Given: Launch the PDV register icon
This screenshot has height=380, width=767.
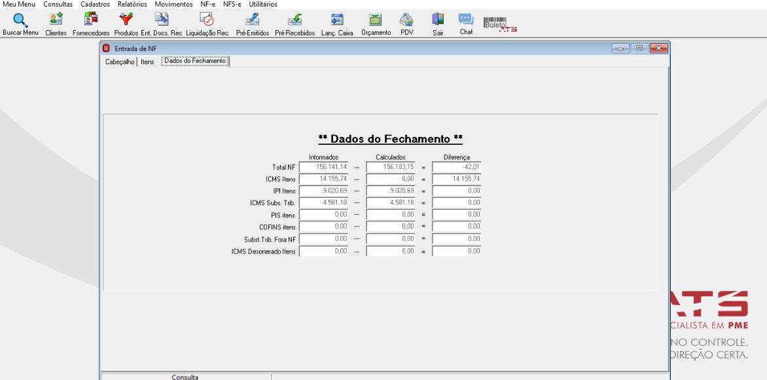Looking at the screenshot, I should (406, 24).
